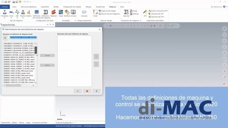
Task: Click the save icon in quick access toolbar
Action: click(6, 2)
